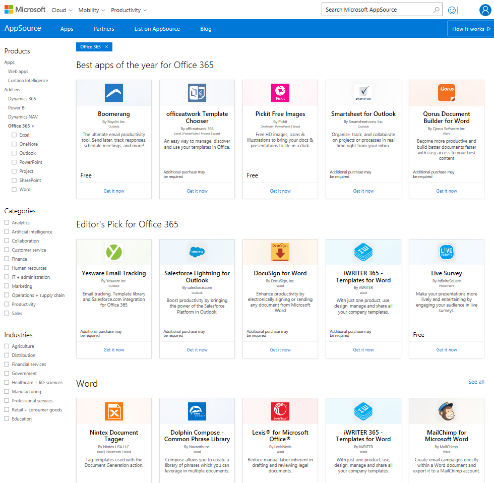
Task: Open the feedback smiley icon
Action: pyautogui.click(x=452, y=11)
